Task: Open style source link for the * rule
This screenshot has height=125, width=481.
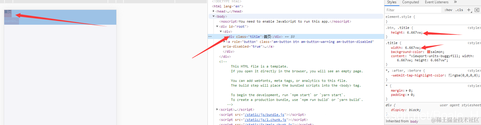Action: click(x=474, y=86)
